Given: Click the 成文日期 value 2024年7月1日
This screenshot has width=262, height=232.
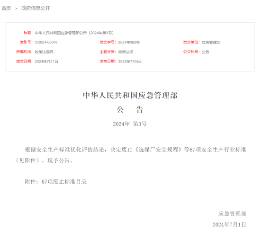Looking at the screenshot, I should point(46,62).
